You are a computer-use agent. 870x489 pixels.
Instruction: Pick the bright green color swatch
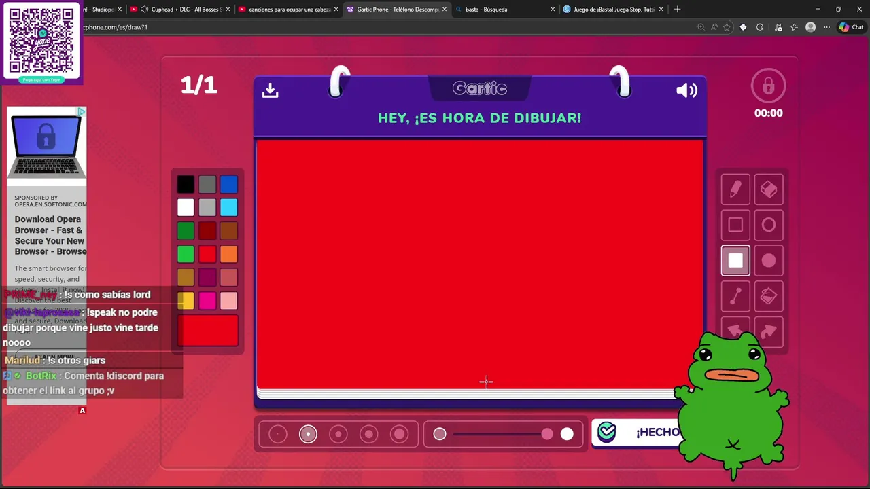[186, 254]
